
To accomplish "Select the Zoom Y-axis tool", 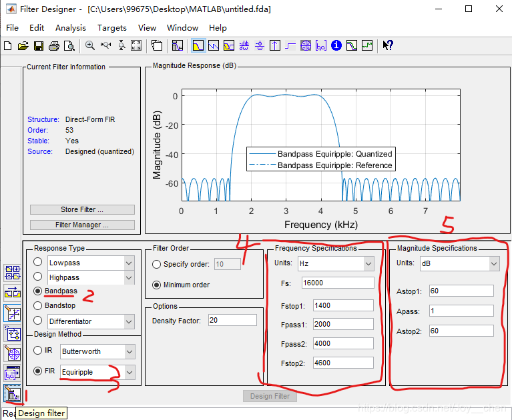I will pos(121,45).
